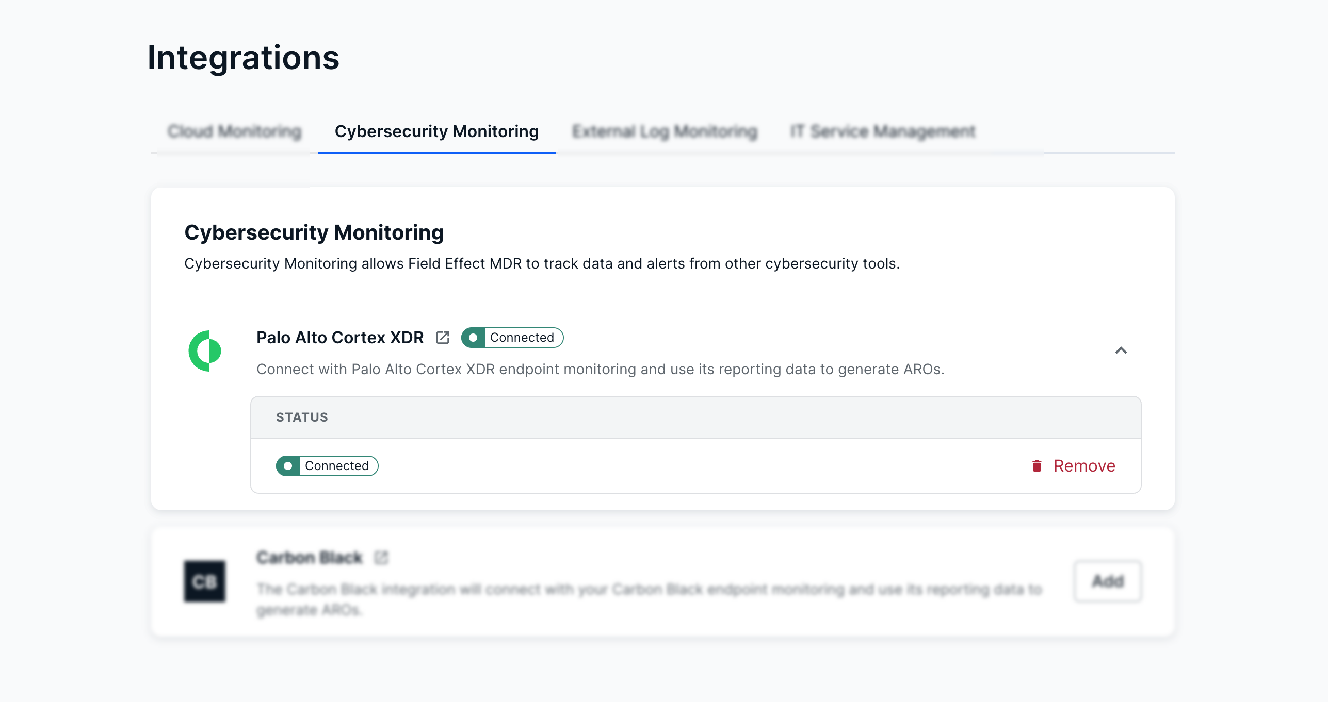Click the Carbon Black CB logo
The height and width of the screenshot is (702, 1328).
click(x=205, y=581)
